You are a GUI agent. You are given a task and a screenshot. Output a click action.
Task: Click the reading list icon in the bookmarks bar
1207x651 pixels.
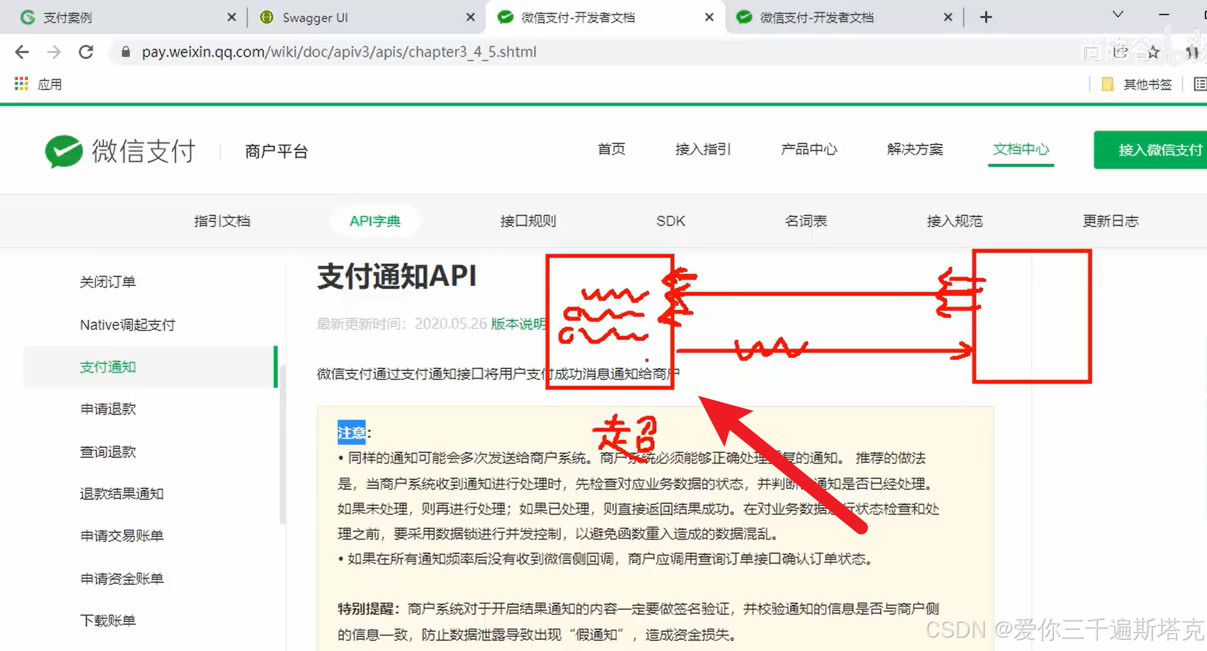point(1200,84)
